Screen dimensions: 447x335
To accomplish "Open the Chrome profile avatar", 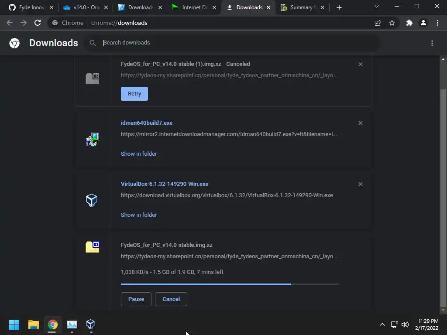I will click(423, 23).
